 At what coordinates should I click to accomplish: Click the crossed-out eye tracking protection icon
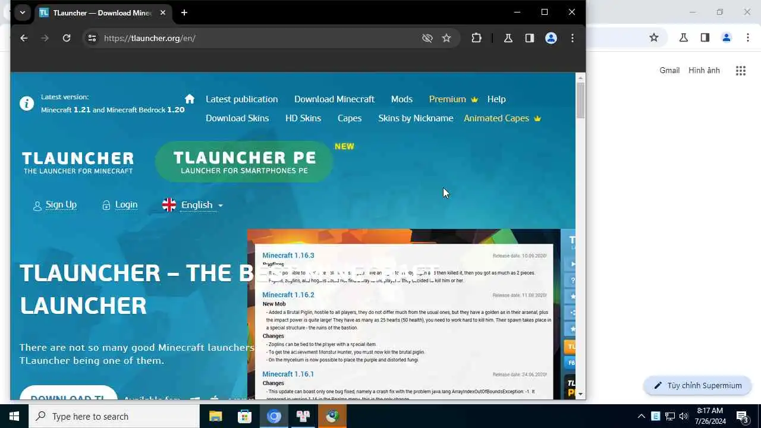click(x=427, y=38)
